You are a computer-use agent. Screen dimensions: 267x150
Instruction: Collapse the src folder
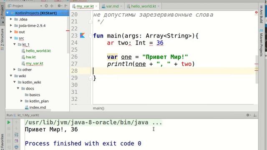(11, 38)
